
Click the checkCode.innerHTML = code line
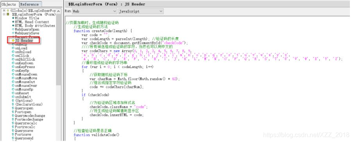coord(116,115)
